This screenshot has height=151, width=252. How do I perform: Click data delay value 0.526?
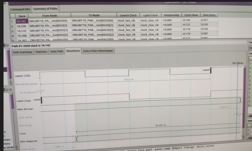tap(209, 25)
